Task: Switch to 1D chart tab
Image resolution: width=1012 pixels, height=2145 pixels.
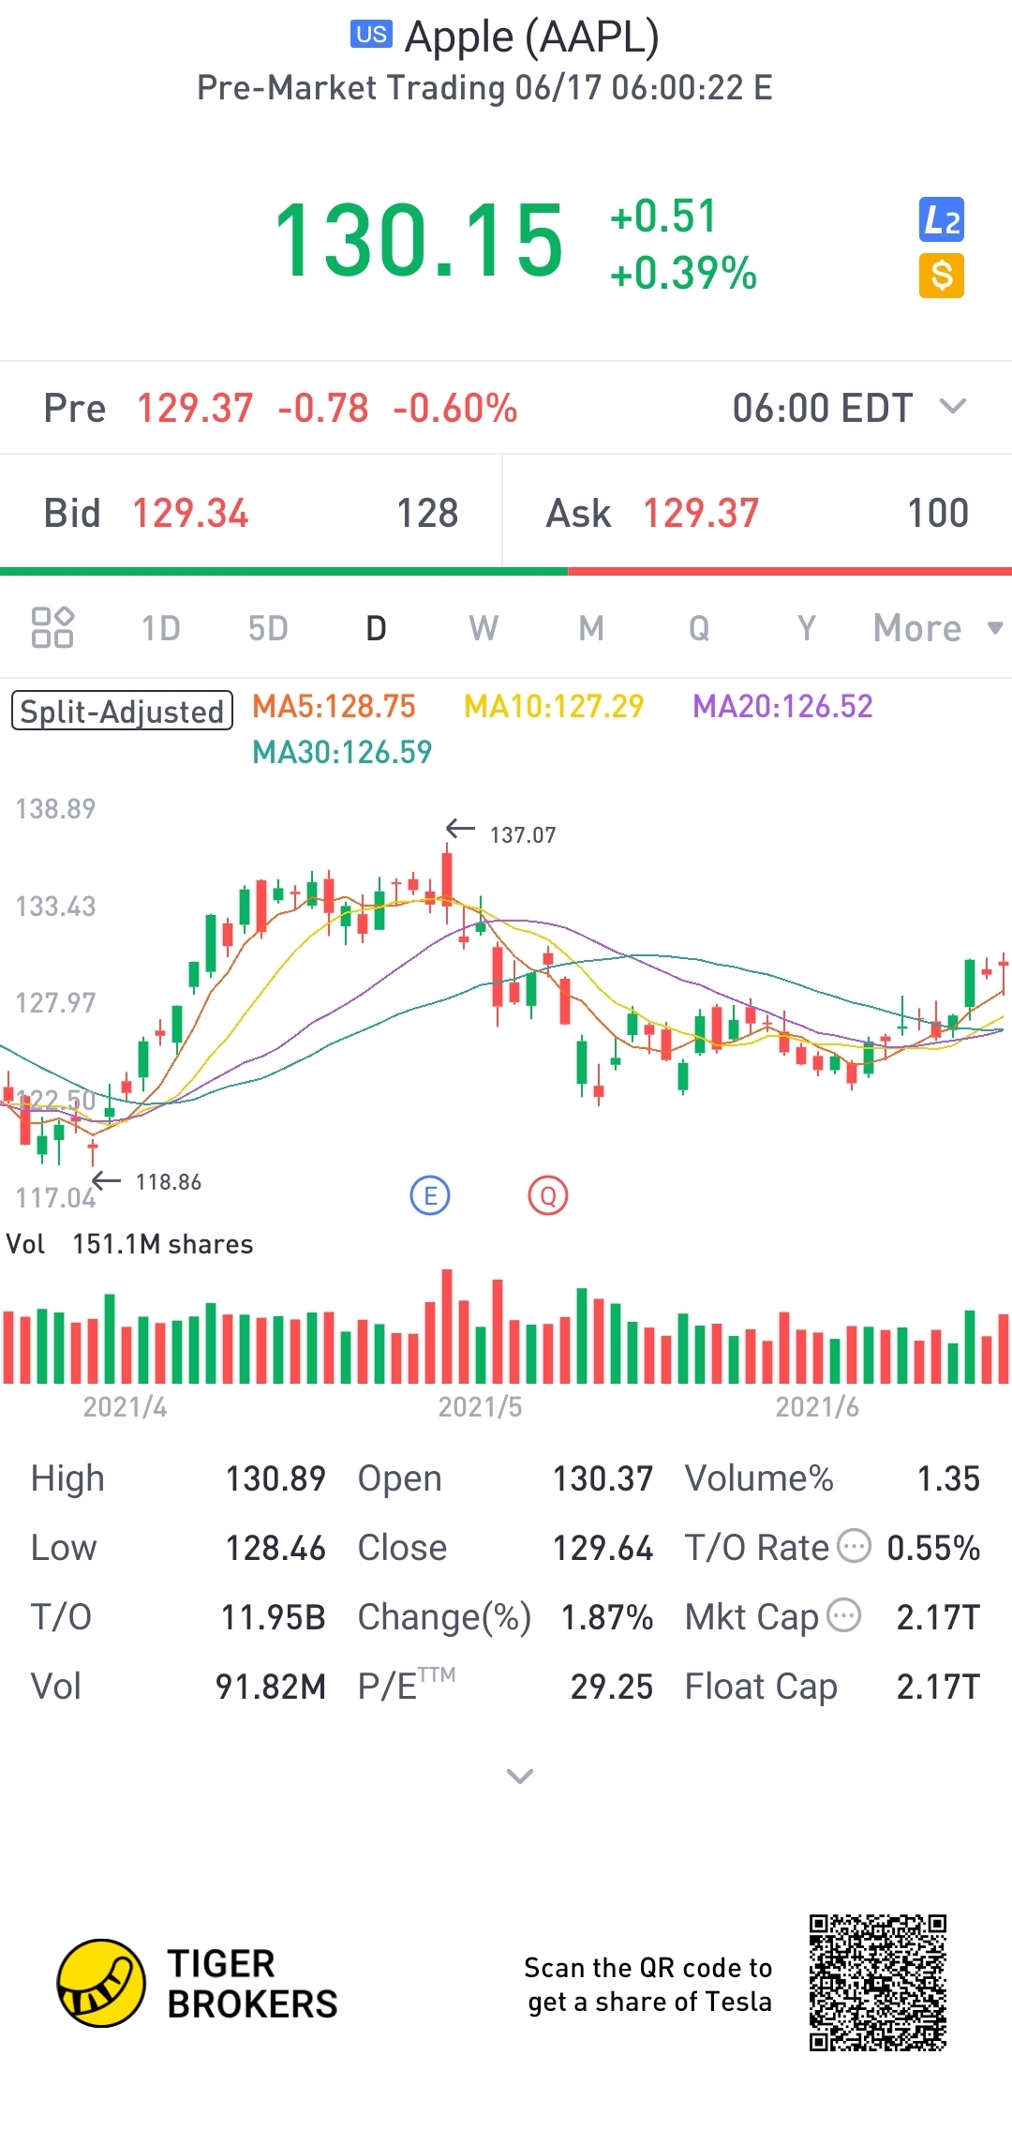Action: (161, 628)
